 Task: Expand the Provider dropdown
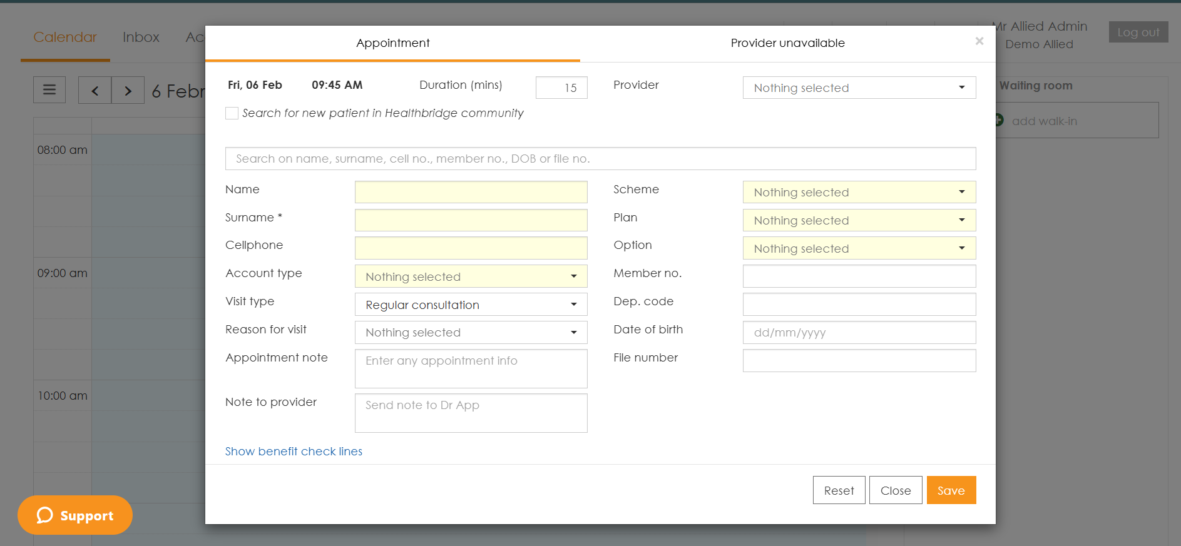pos(859,88)
